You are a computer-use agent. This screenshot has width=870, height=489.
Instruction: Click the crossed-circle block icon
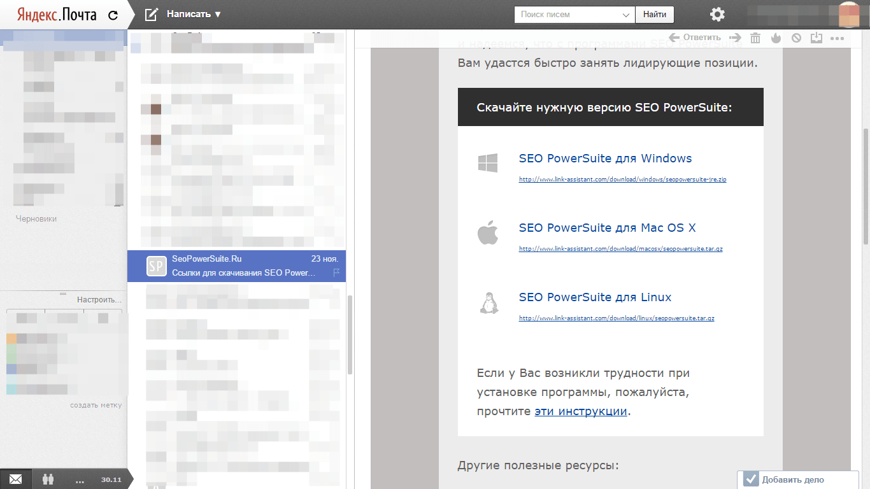(796, 38)
